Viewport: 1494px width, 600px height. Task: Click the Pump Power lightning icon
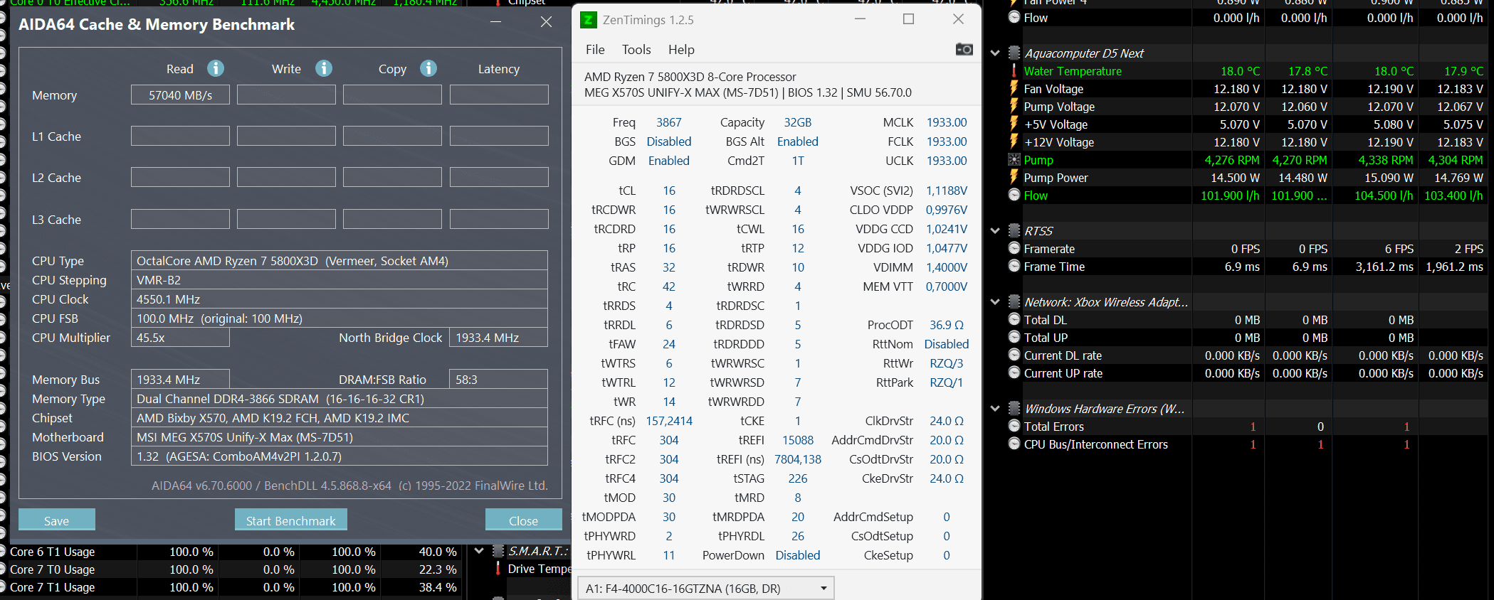click(1014, 178)
